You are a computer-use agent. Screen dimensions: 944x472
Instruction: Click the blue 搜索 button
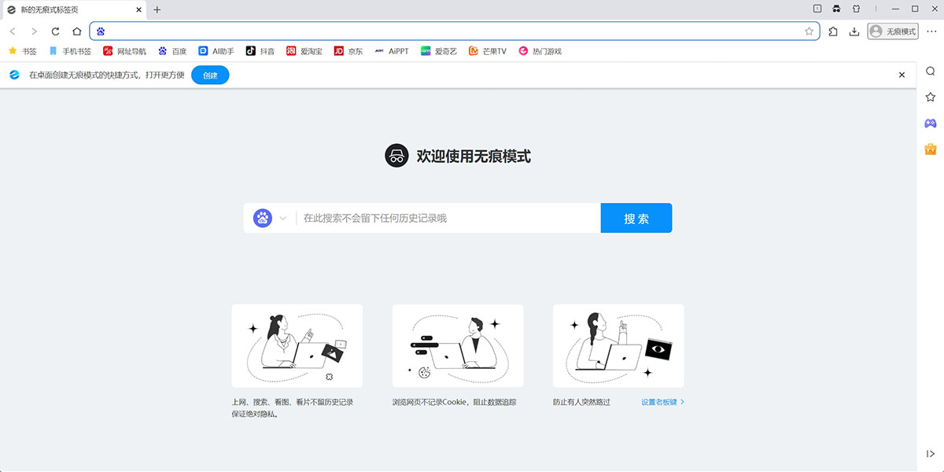[x=636, y=219]
